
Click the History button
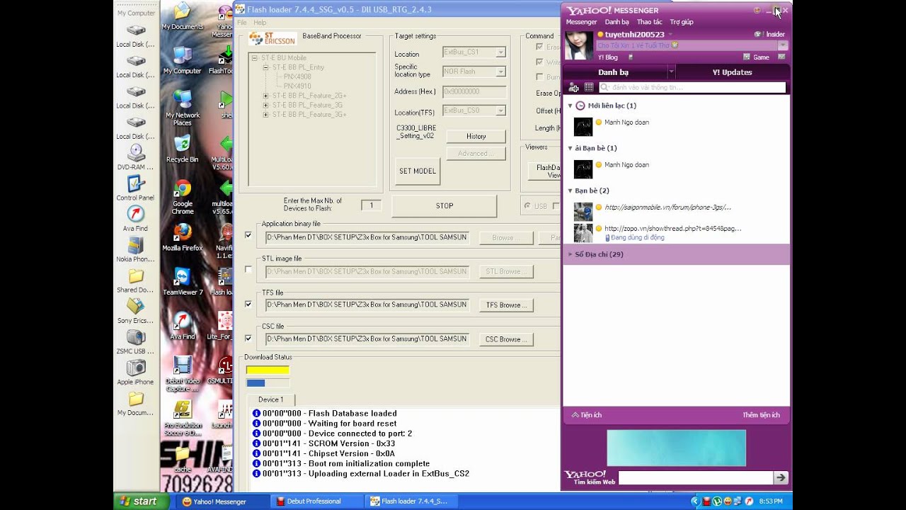tap(476, 137)
